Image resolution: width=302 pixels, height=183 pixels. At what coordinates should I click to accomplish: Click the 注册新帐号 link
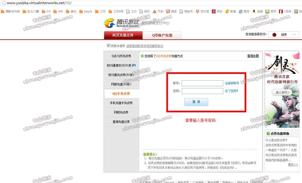click(x=232, y=83)
